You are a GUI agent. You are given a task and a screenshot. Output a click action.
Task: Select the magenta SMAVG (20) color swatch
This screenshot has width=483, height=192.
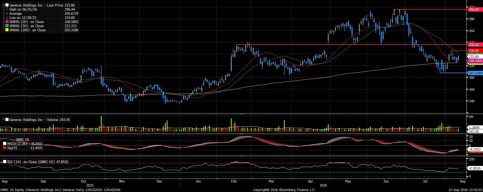click(7, 22)
